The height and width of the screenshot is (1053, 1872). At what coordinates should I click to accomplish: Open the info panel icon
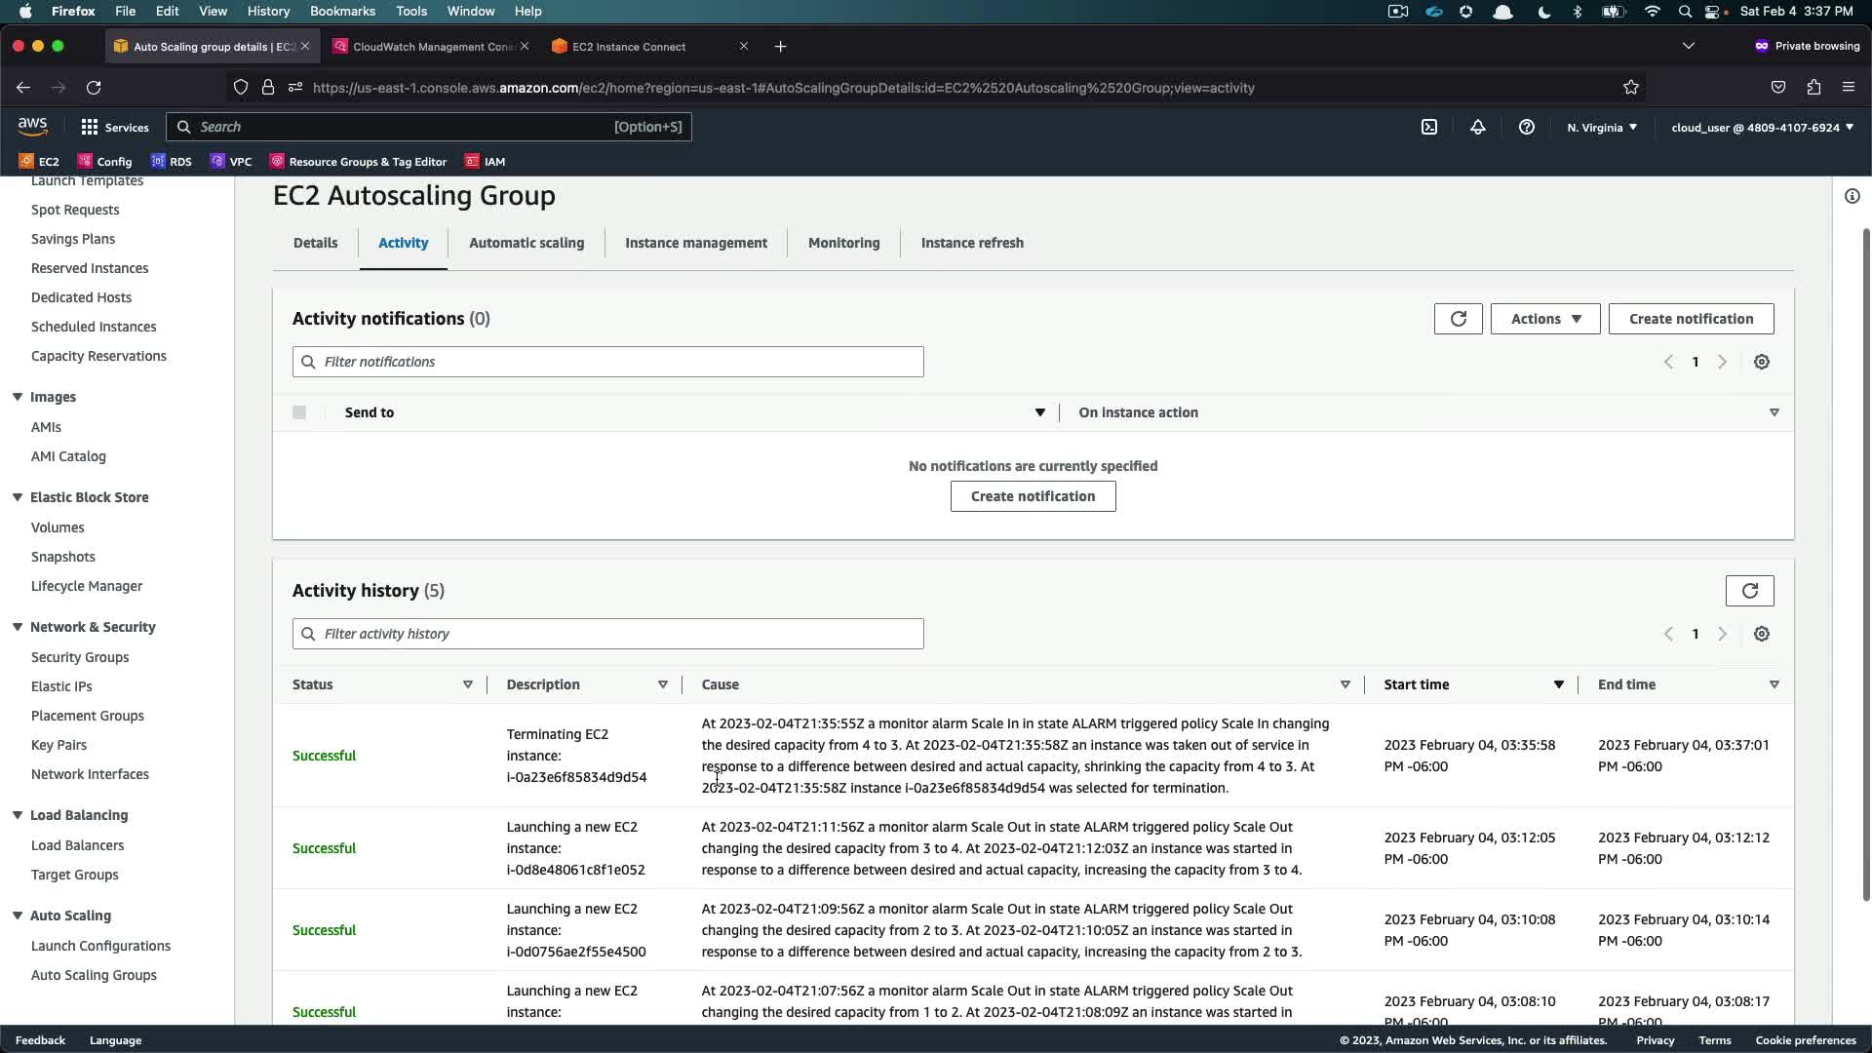(1852, 196)
